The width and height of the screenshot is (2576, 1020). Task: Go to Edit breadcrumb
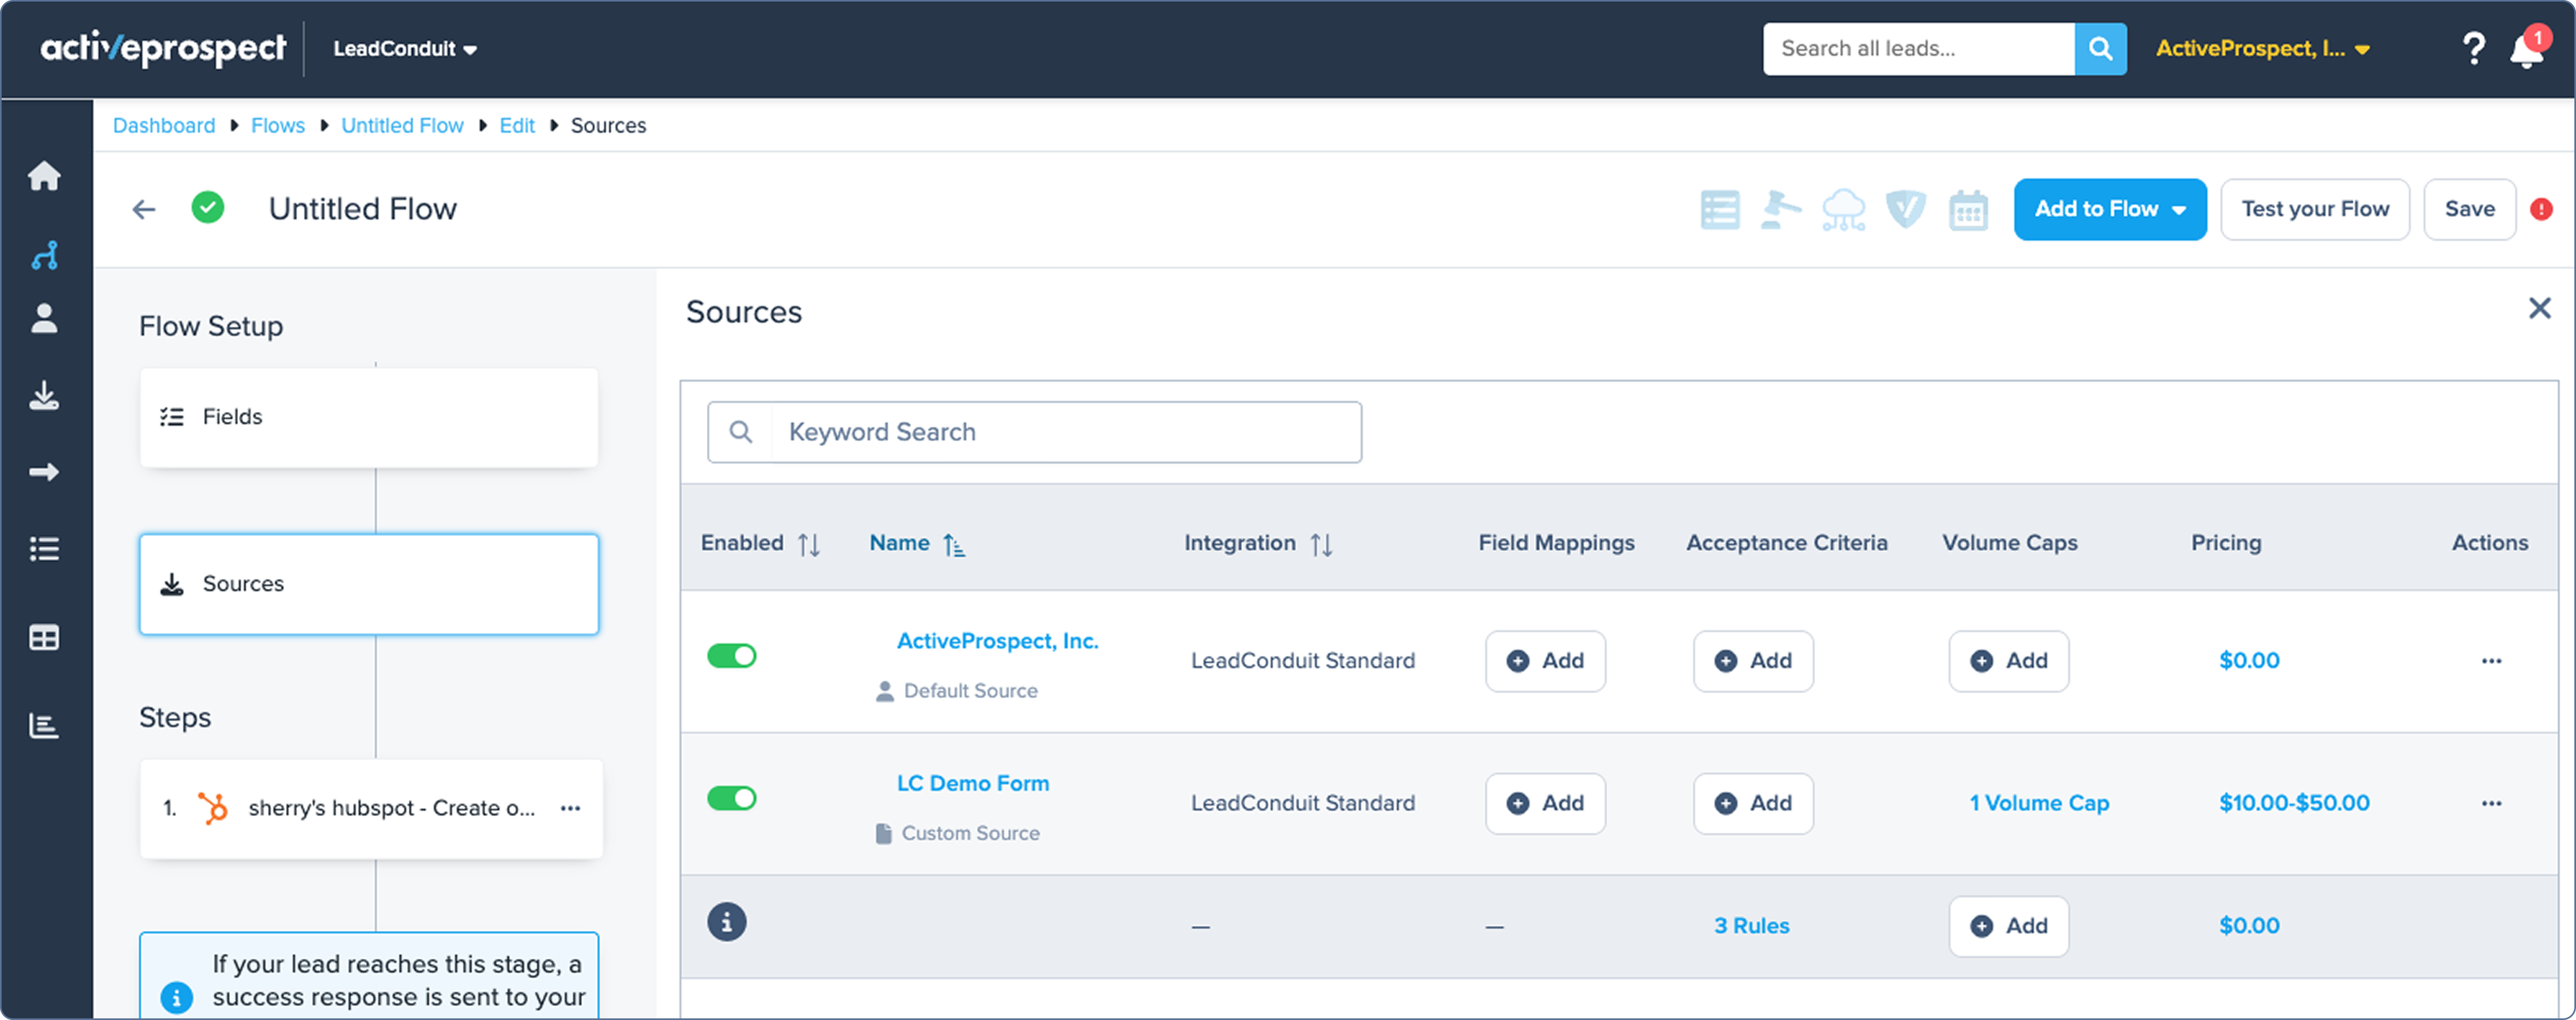point(517,126)
